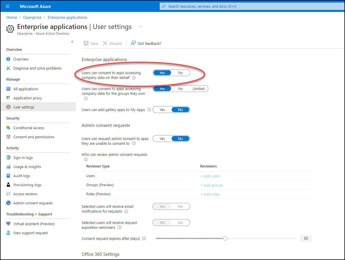Collapse the sidebar with double-chevron
The width and height of the screenshot is (345, 260).
coord(72,42)
